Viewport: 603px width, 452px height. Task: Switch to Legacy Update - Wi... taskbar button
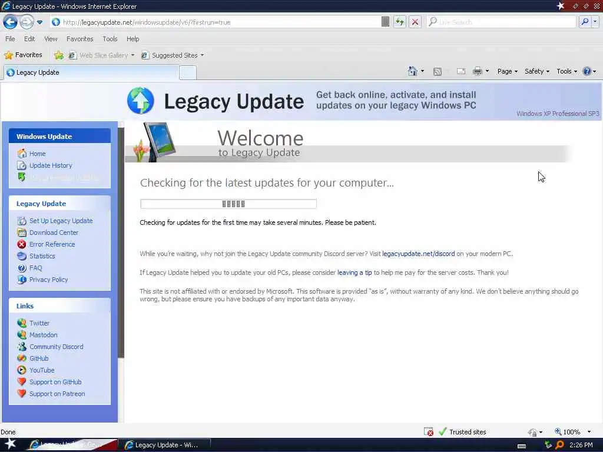[x=164, y=445]
